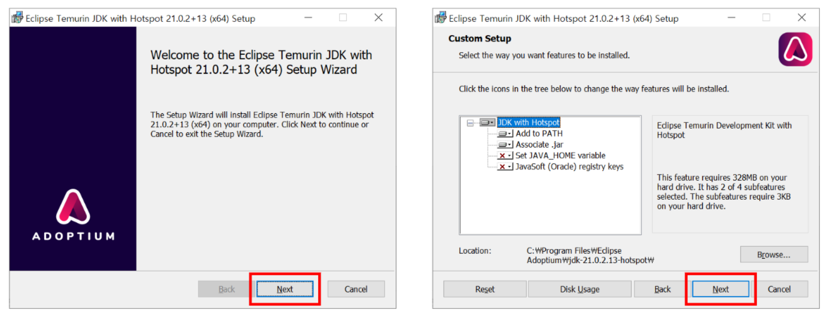
Task: Open the JDK with Hotspot feature drive-icon dropdown
Action: [487, 122]
